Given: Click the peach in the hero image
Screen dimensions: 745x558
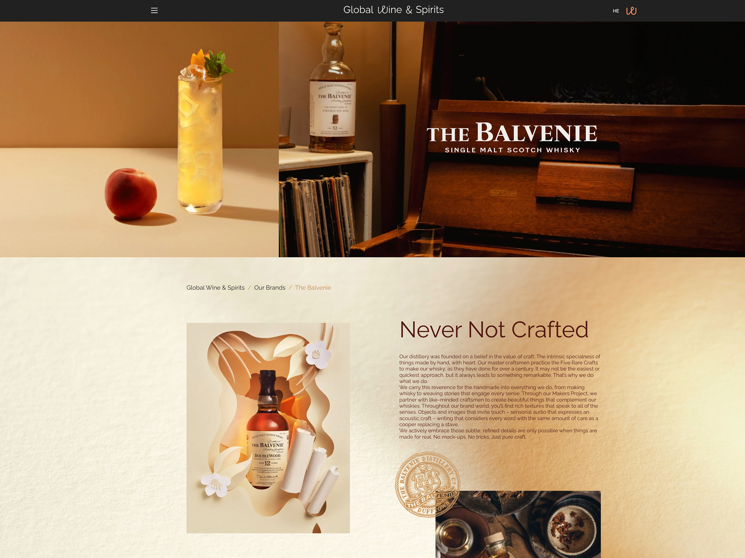Looking at the screenshot, I should coord(130,193).
